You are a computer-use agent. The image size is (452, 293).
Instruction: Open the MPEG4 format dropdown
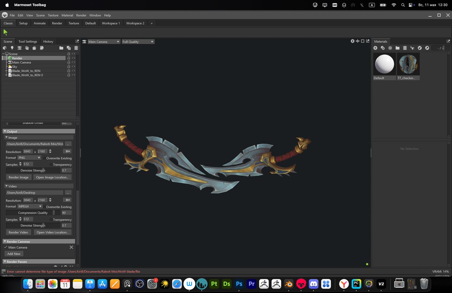tap(30, 206)
